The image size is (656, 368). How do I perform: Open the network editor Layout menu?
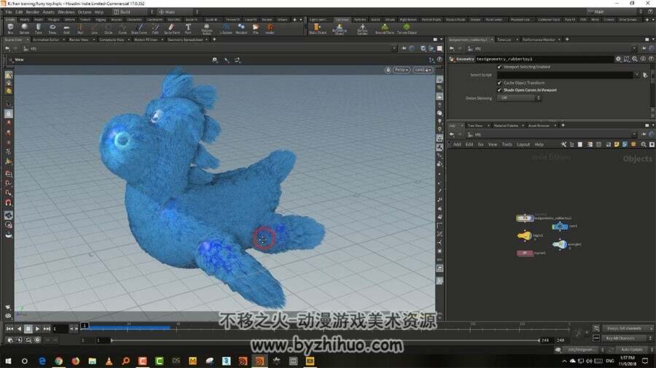point(523,144)
